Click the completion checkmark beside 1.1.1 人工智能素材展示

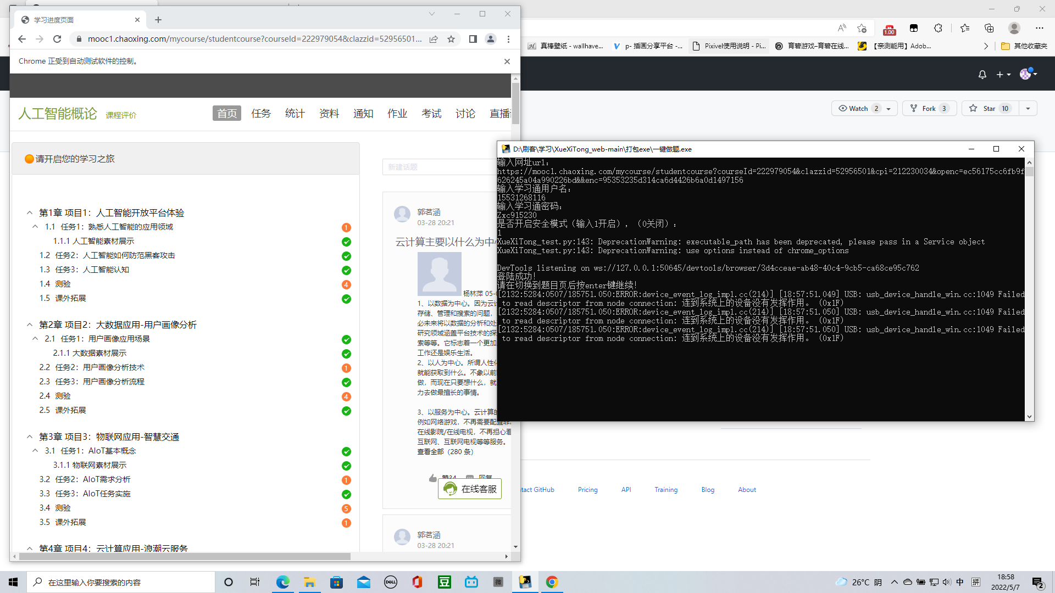pos(346,242)
